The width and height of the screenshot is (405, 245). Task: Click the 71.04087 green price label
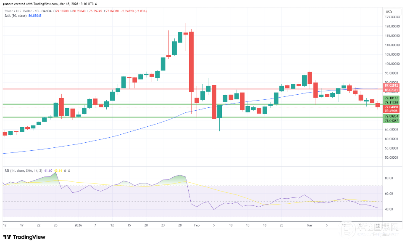pos(391,120)
